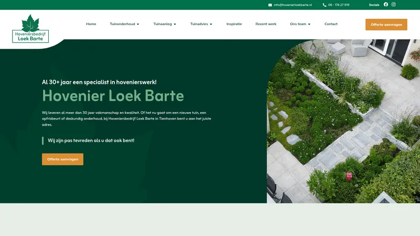Open the Instagram social icon

point(393,4)
